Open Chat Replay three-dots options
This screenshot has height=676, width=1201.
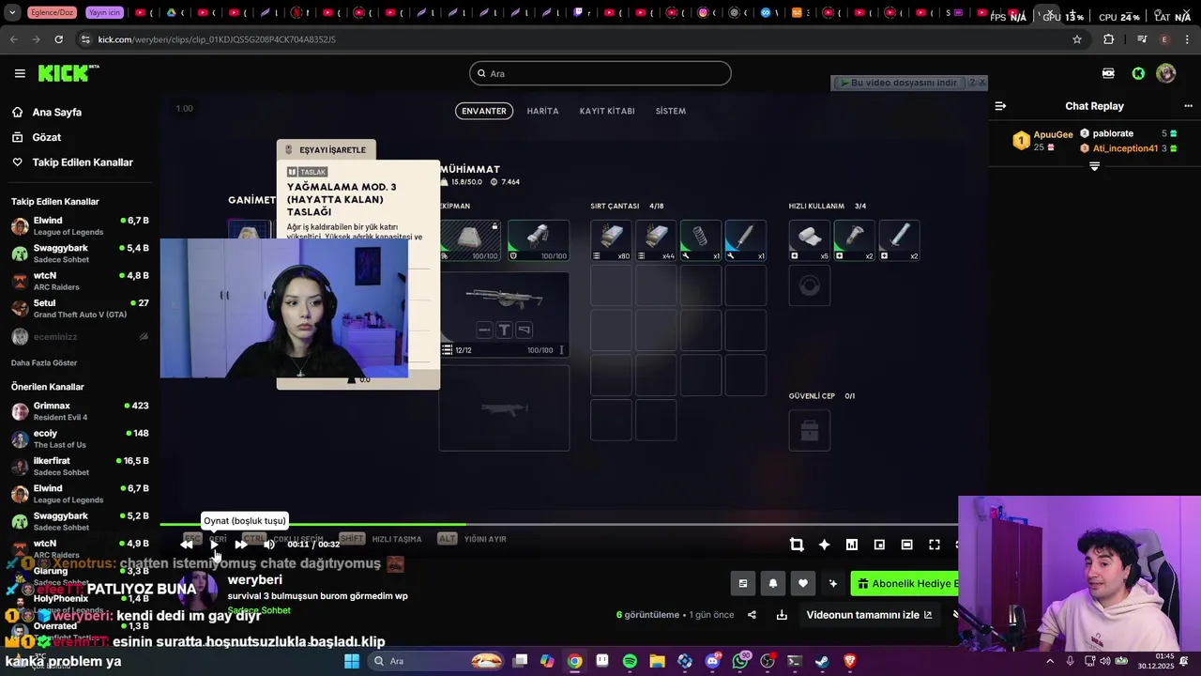(x=1188, y=106)
